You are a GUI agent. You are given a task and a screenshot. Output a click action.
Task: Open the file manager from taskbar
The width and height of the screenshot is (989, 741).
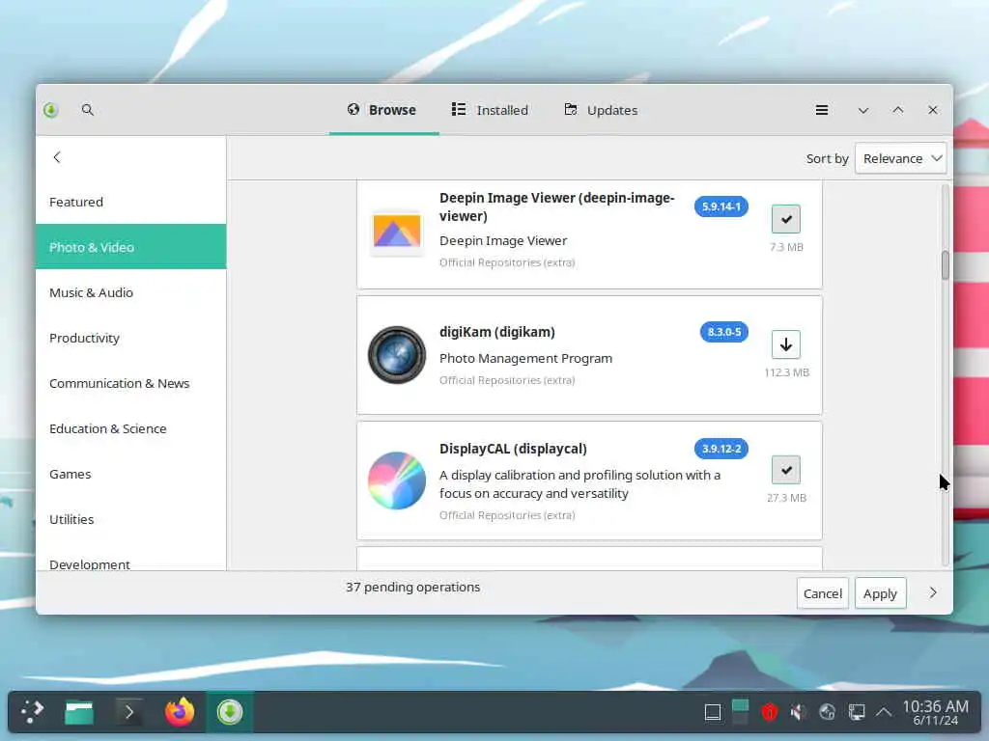(x=79, y=713)
